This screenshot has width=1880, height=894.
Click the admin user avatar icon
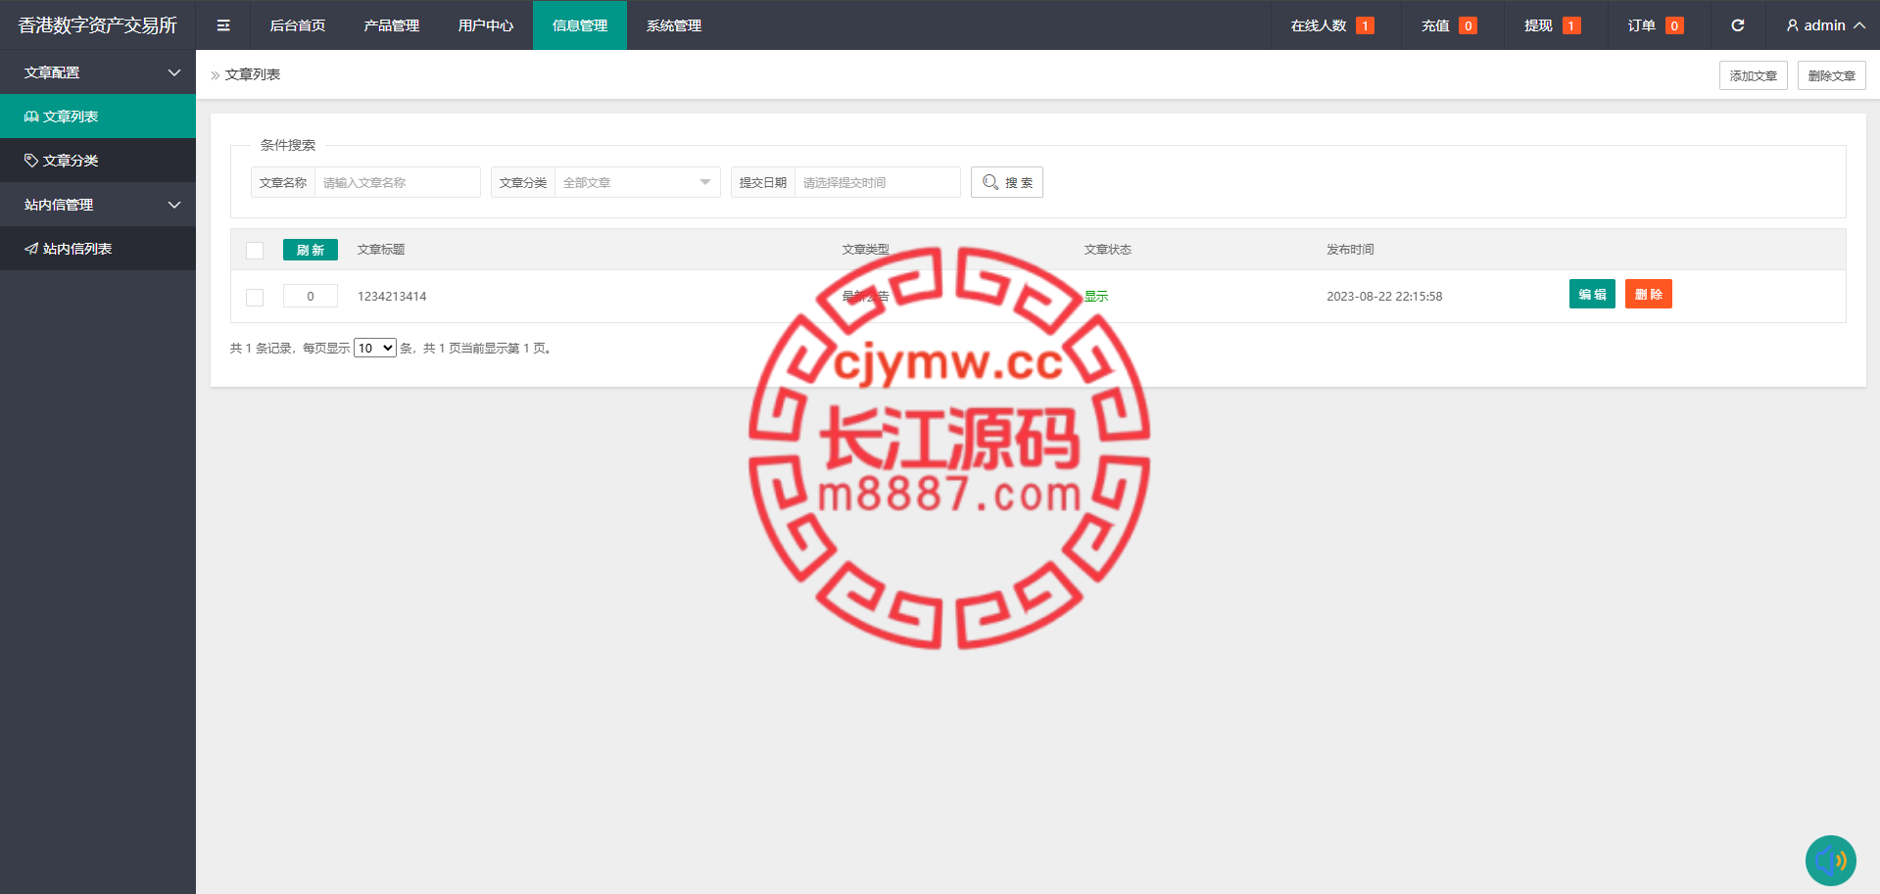click(1792, 25)
